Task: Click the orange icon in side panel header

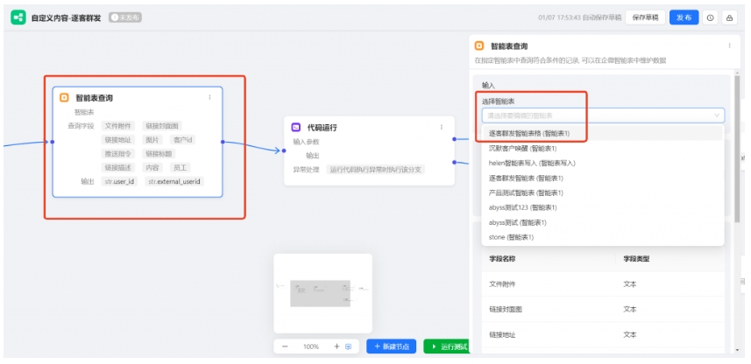Action: pyautogui.click(x=479, y=45)
